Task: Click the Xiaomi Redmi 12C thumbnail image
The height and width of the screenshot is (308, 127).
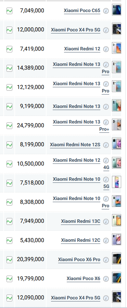Action: click(116, 239)
